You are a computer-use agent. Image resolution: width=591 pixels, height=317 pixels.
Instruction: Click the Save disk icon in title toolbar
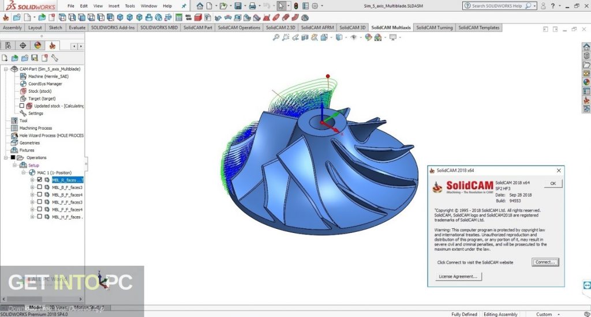click(x=238, y=6)
